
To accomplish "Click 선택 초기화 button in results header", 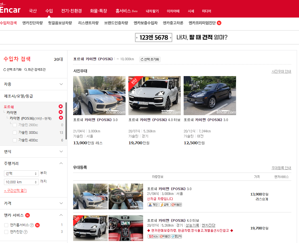I will point(150,59).
